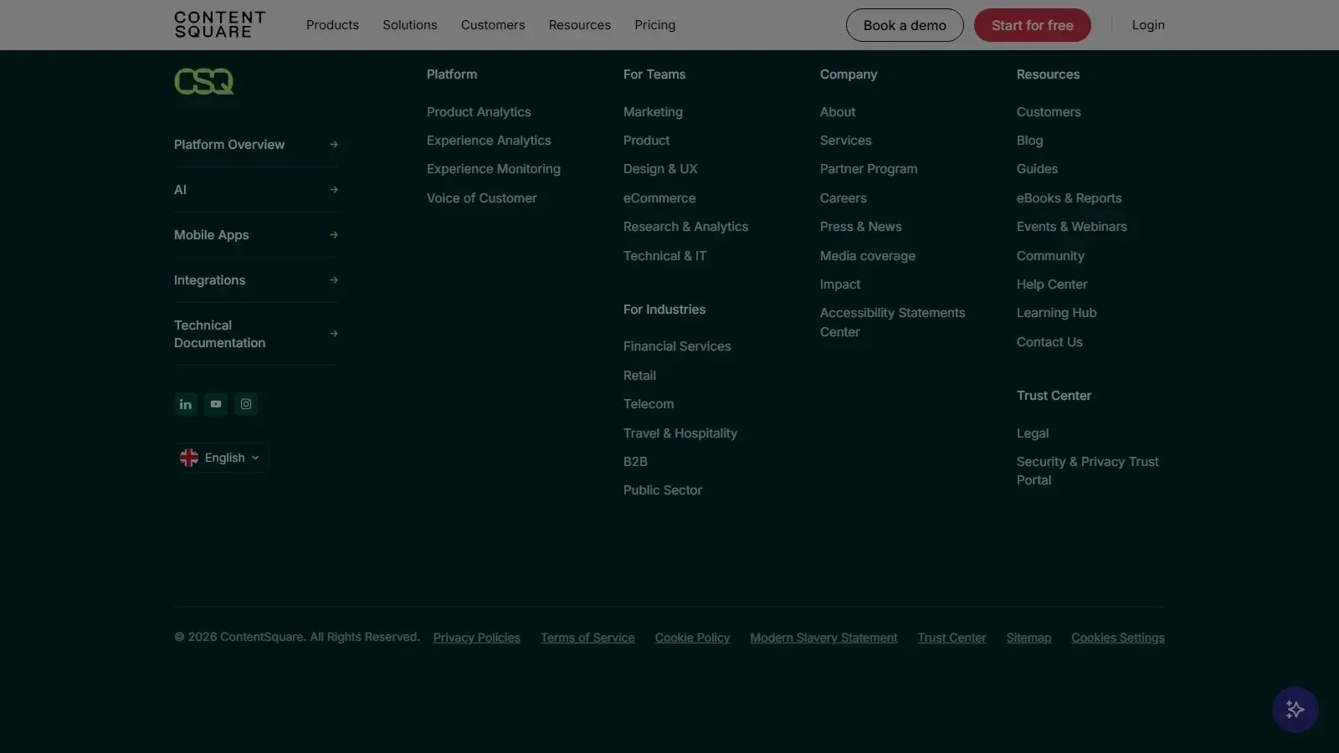Screen dimensions: 1339x753
Task: Open Contentsquare YouTube channel icon
Action: click(216, 404)
